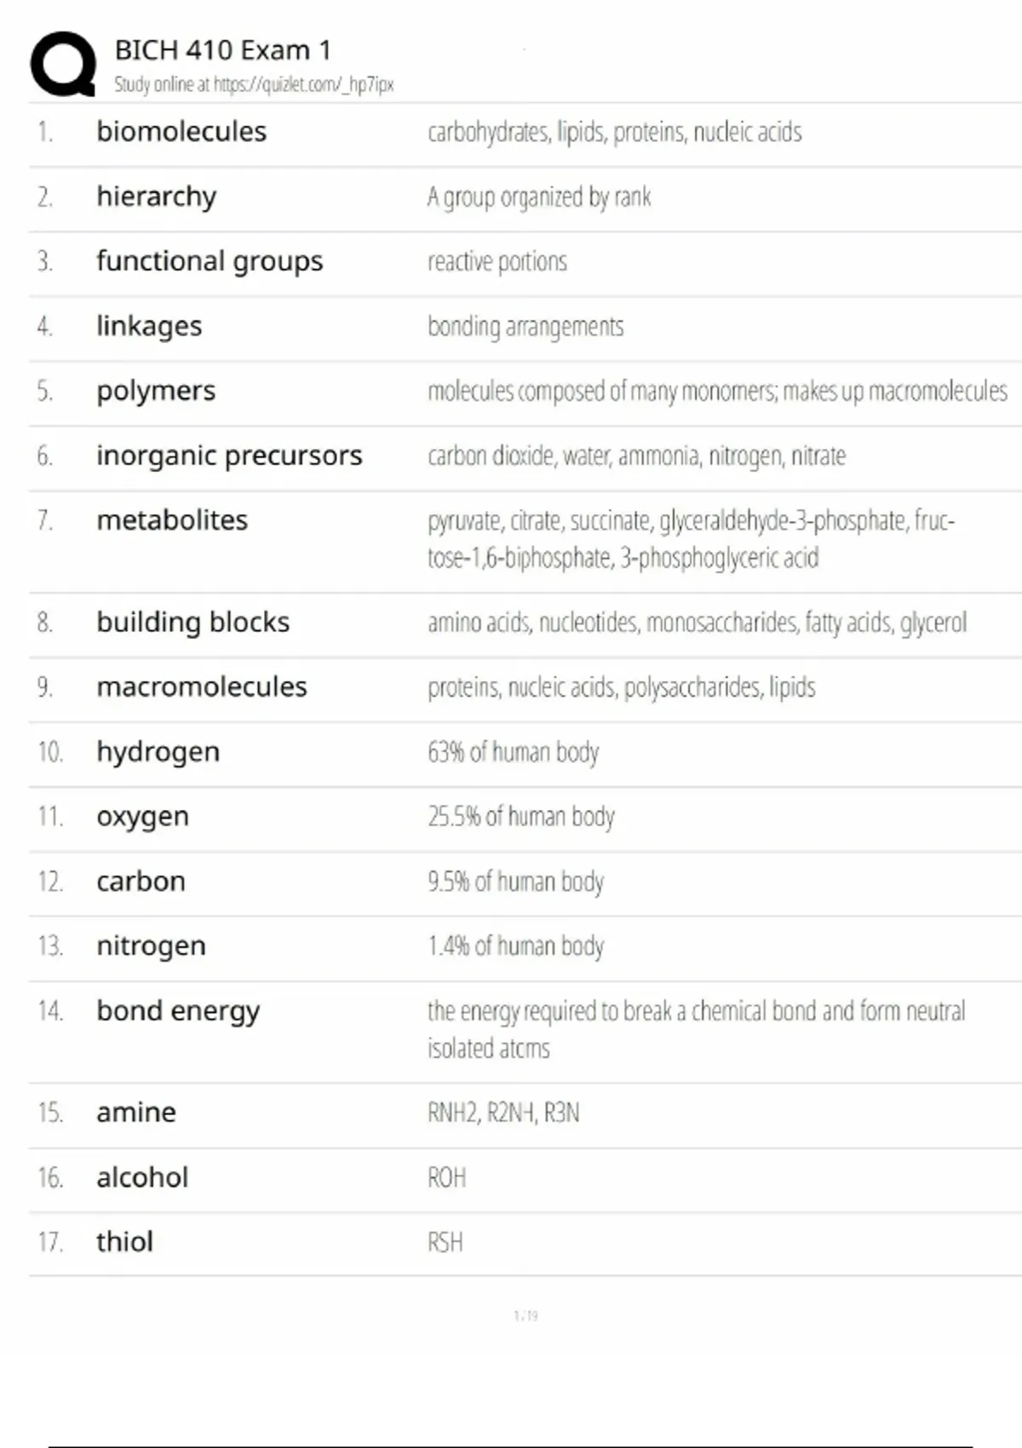Image resolution: width=1022 pixels, height=1448 pixels.
Task: Click the amine definition RNH2, R2NH, R3N
Action: click(x=503, y=1113)
